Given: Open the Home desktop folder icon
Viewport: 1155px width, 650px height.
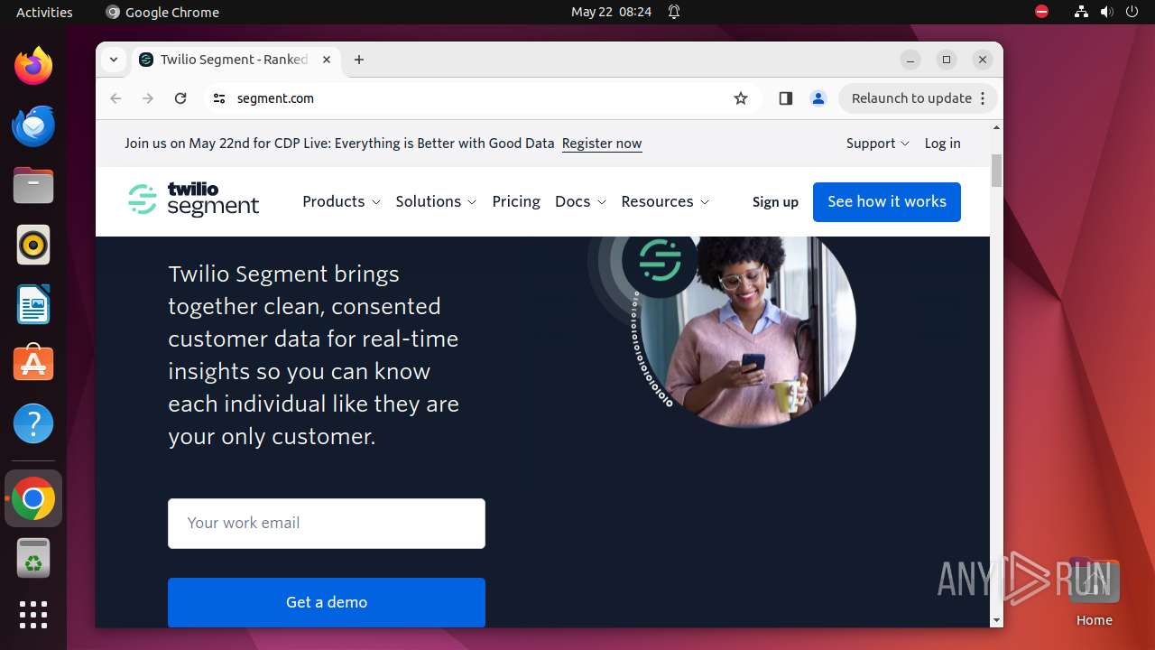Looking at the screenshot, I should tap(1094, 591).
